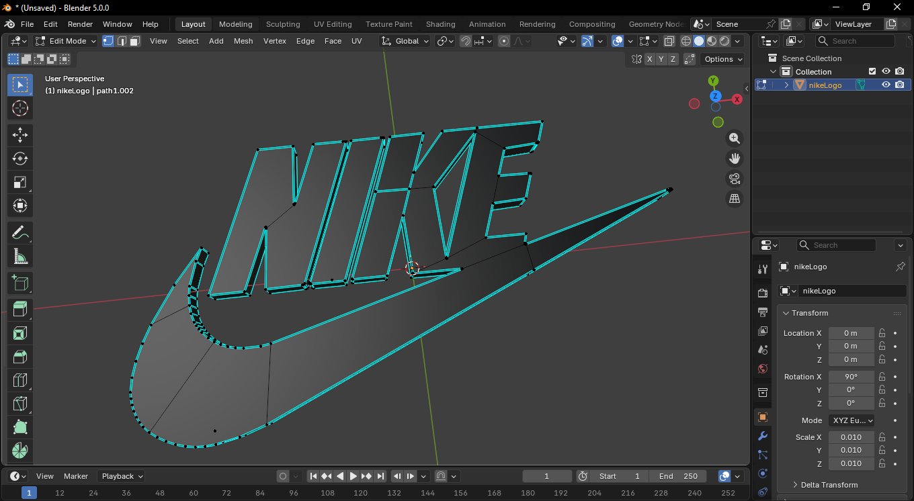Screen dimensions: 914x501
Task: Click the zoom viewport magnifier icon
Action: tap(735, 138)
